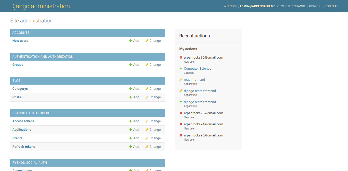The height and width of the screenshot is (171, 348).
Task: Open the Django OAuth Toolkit header
Action: click(x=32, y=113)
